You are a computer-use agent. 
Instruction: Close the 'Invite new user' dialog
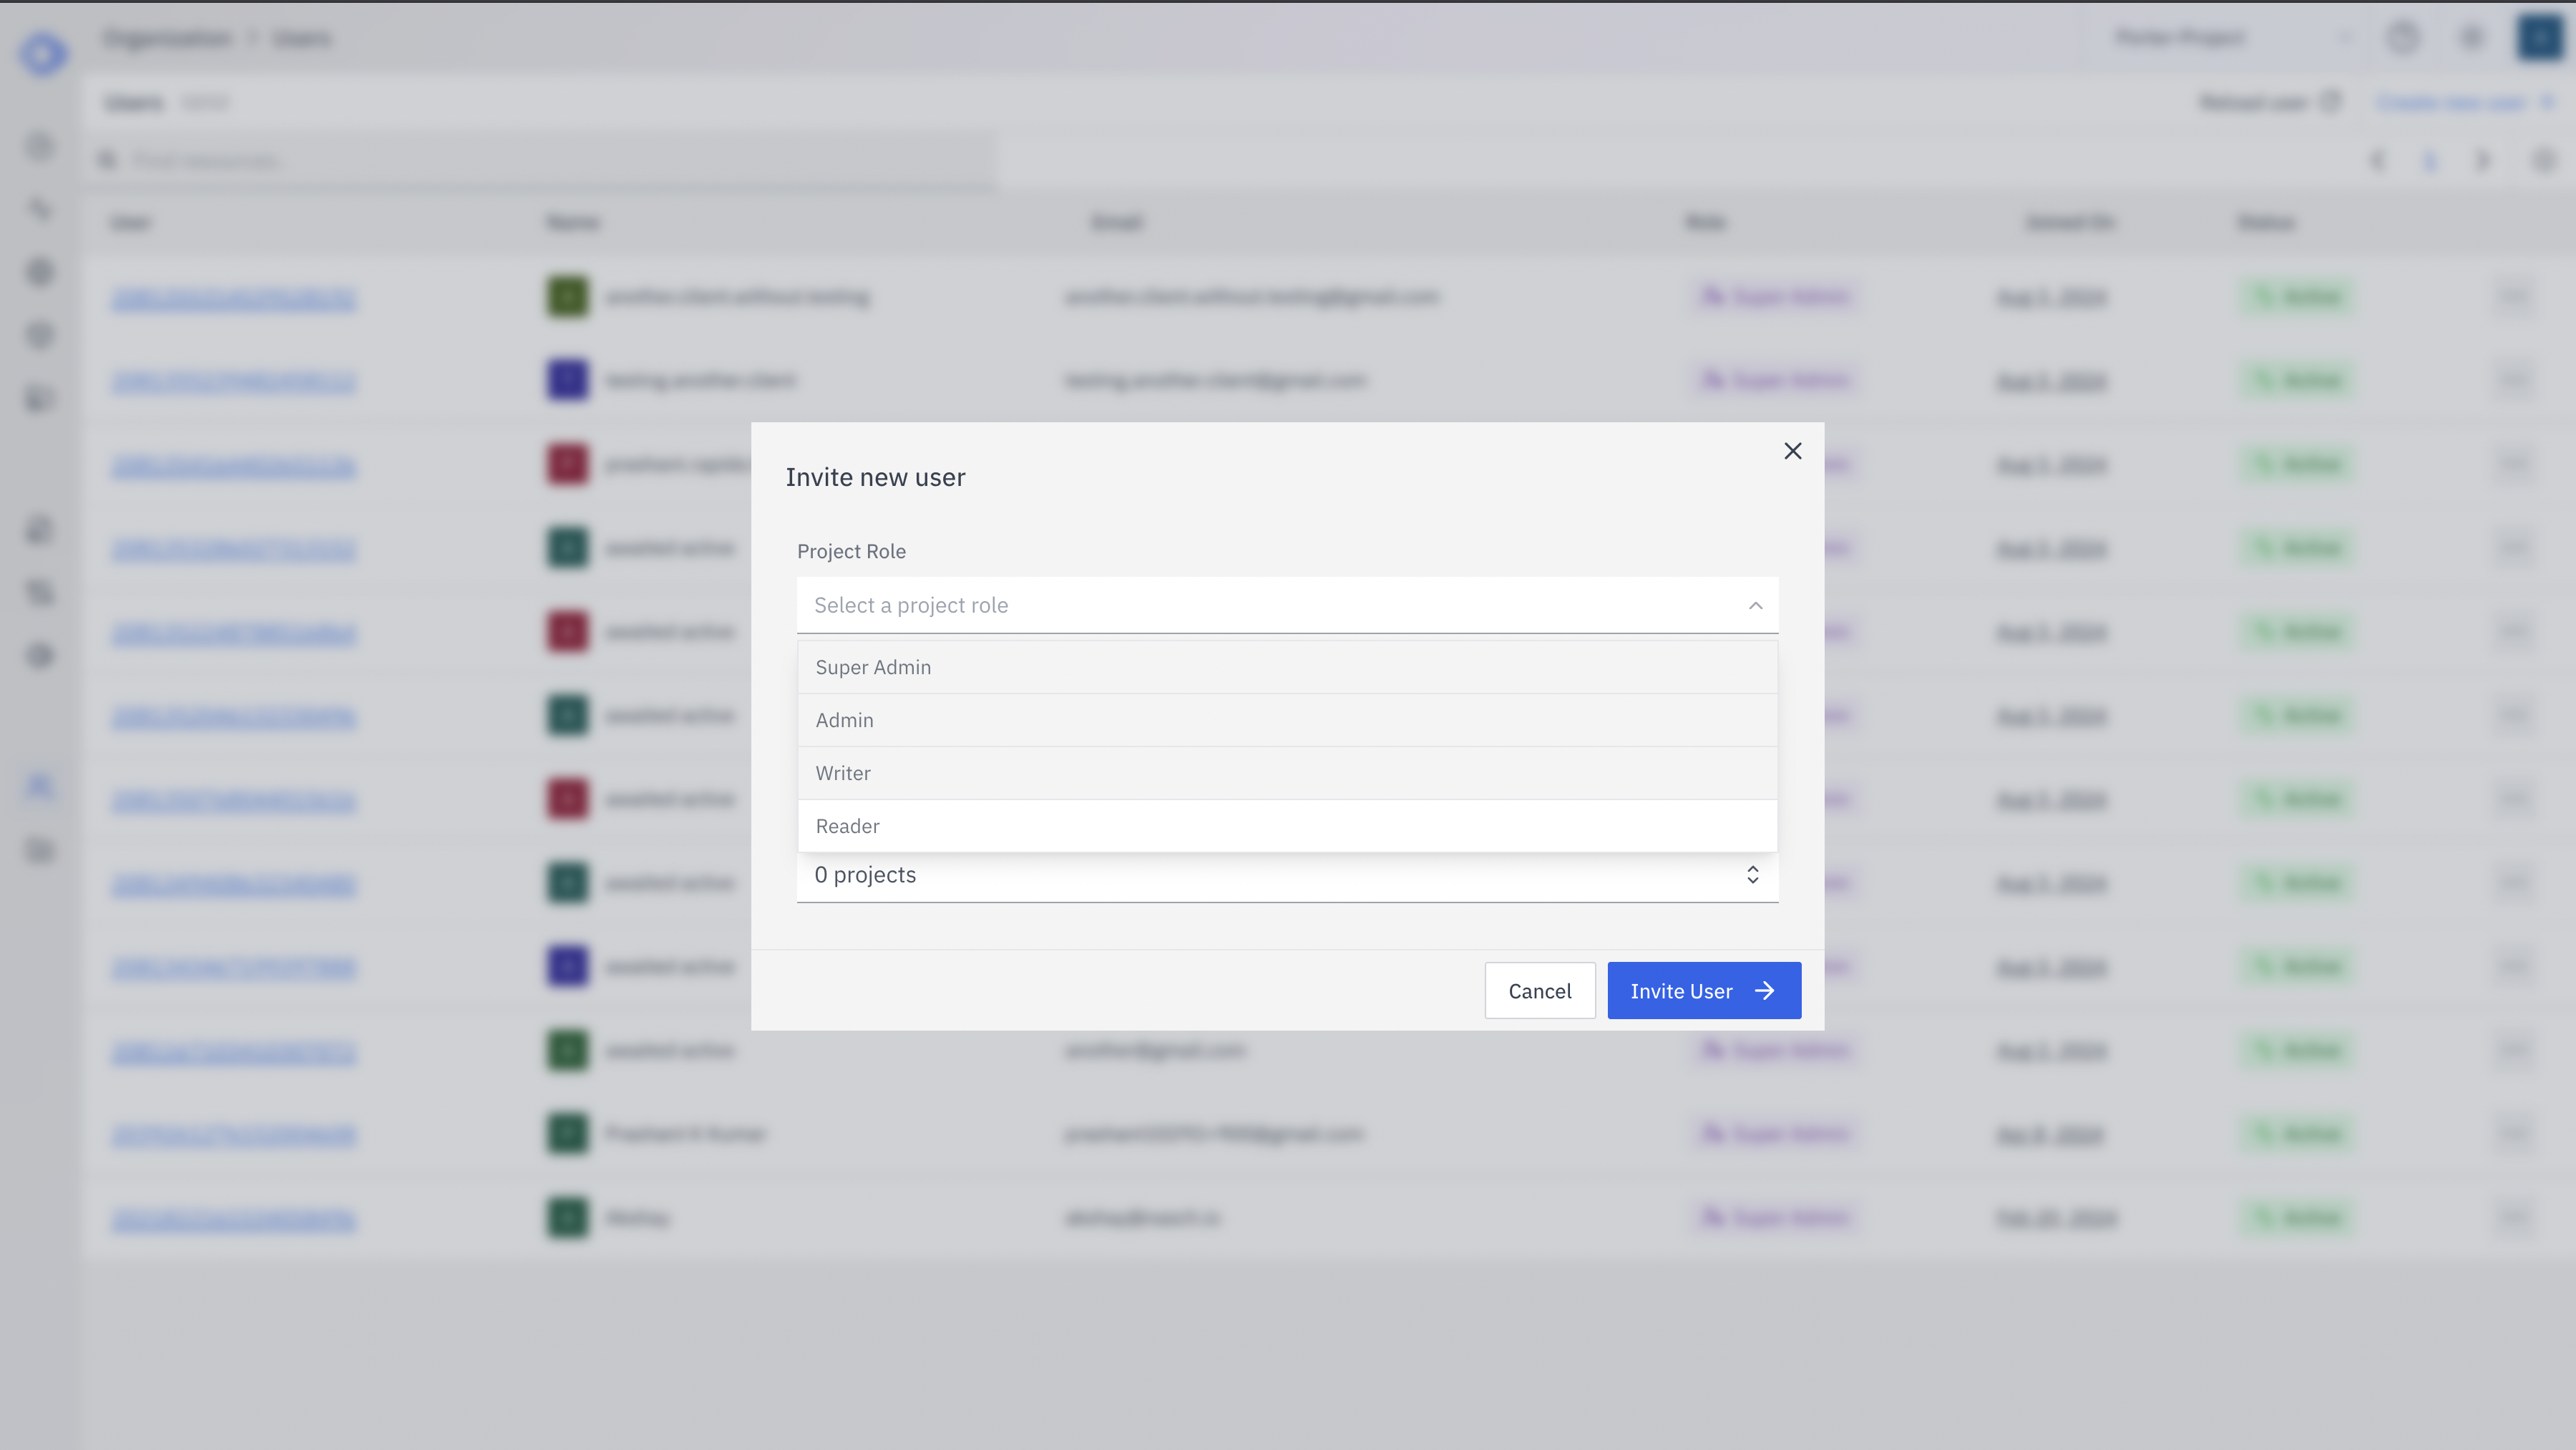tap(1792, 450)
